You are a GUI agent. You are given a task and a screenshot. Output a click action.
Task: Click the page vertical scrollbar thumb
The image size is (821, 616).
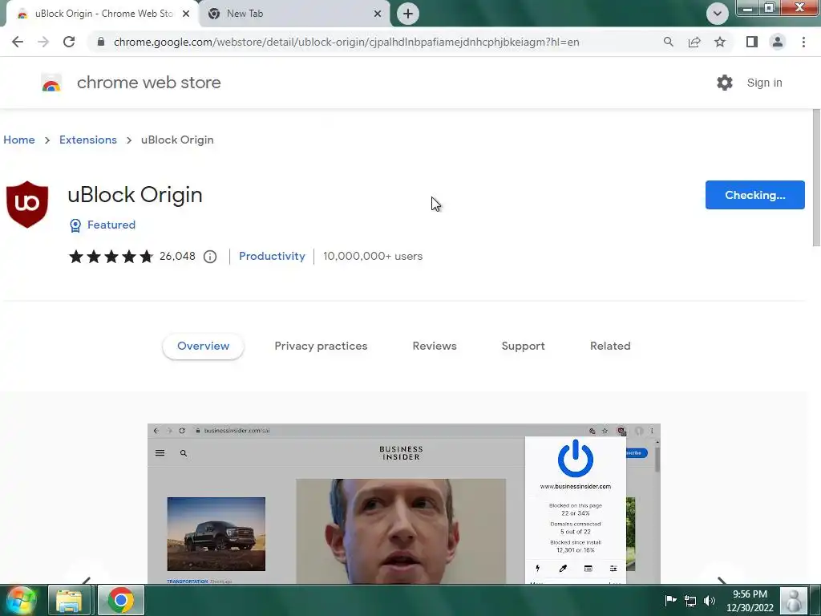click(815, 177)
